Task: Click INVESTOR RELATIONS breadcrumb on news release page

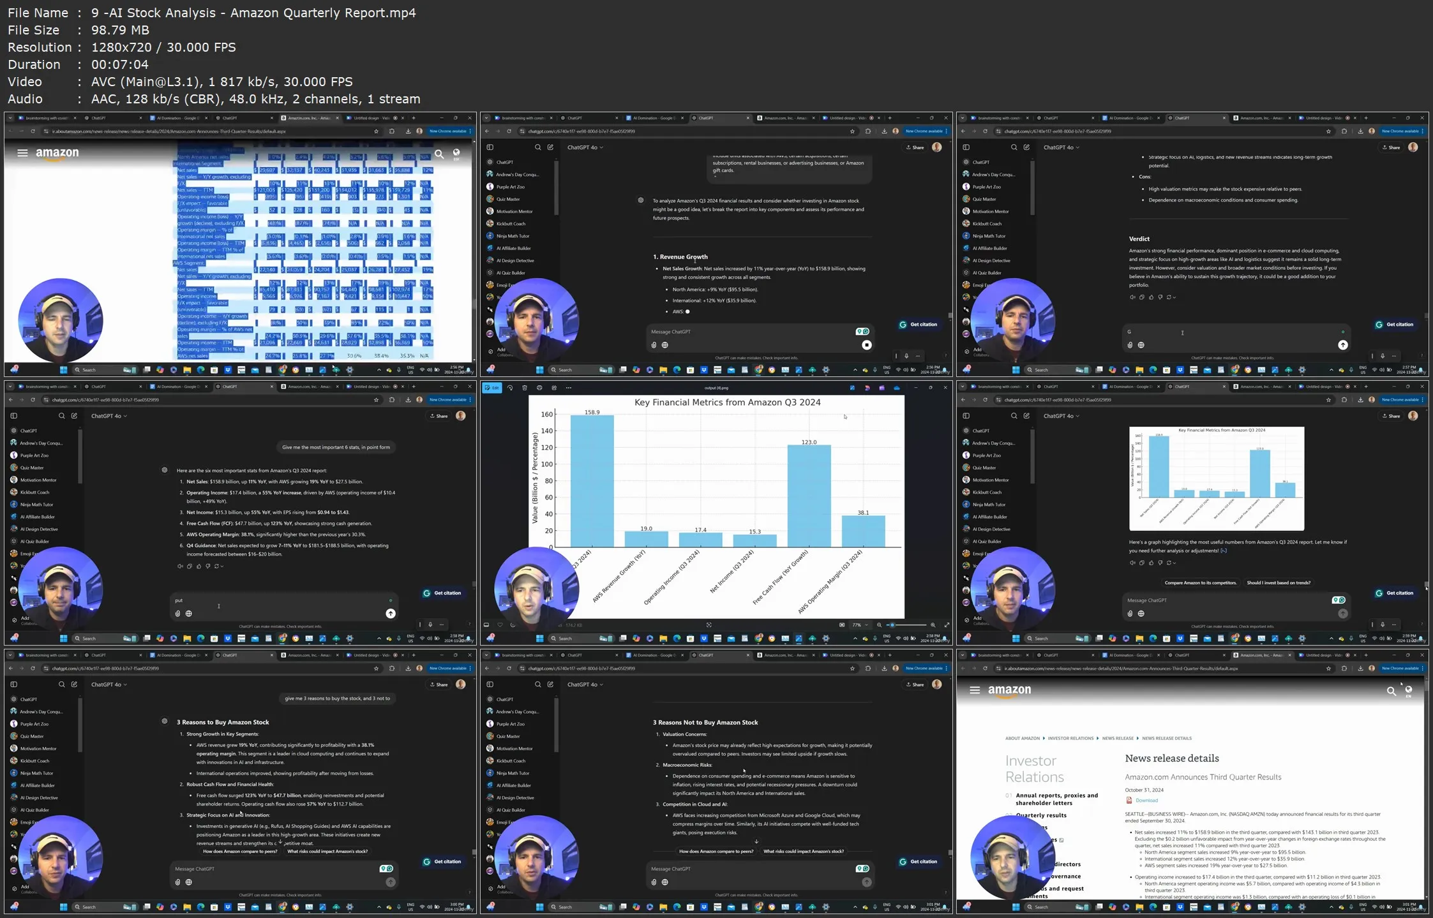Action: [1070, 738]
